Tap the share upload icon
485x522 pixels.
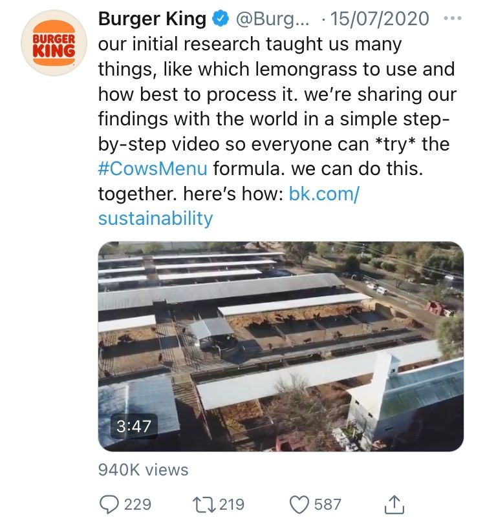point(394,504)
